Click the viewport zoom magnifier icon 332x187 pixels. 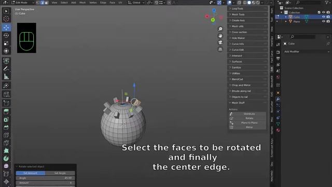(220, 29)
